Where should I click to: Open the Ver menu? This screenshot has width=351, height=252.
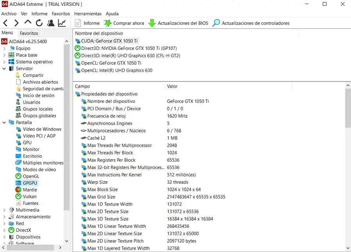pos(24,14)
